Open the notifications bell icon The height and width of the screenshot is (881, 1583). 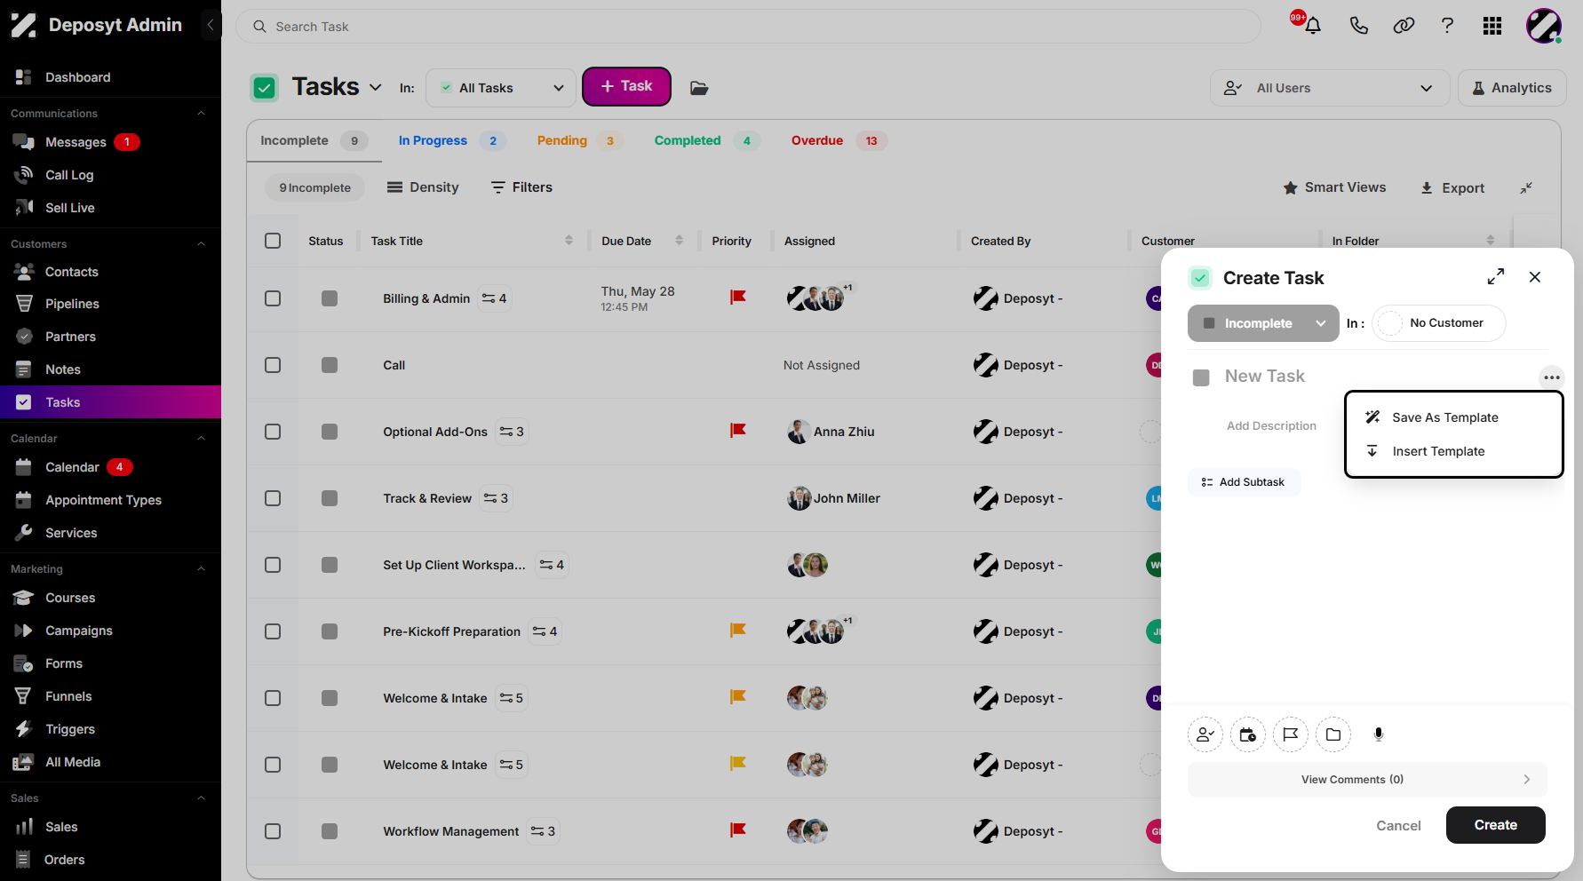[x=1312, y=26]
